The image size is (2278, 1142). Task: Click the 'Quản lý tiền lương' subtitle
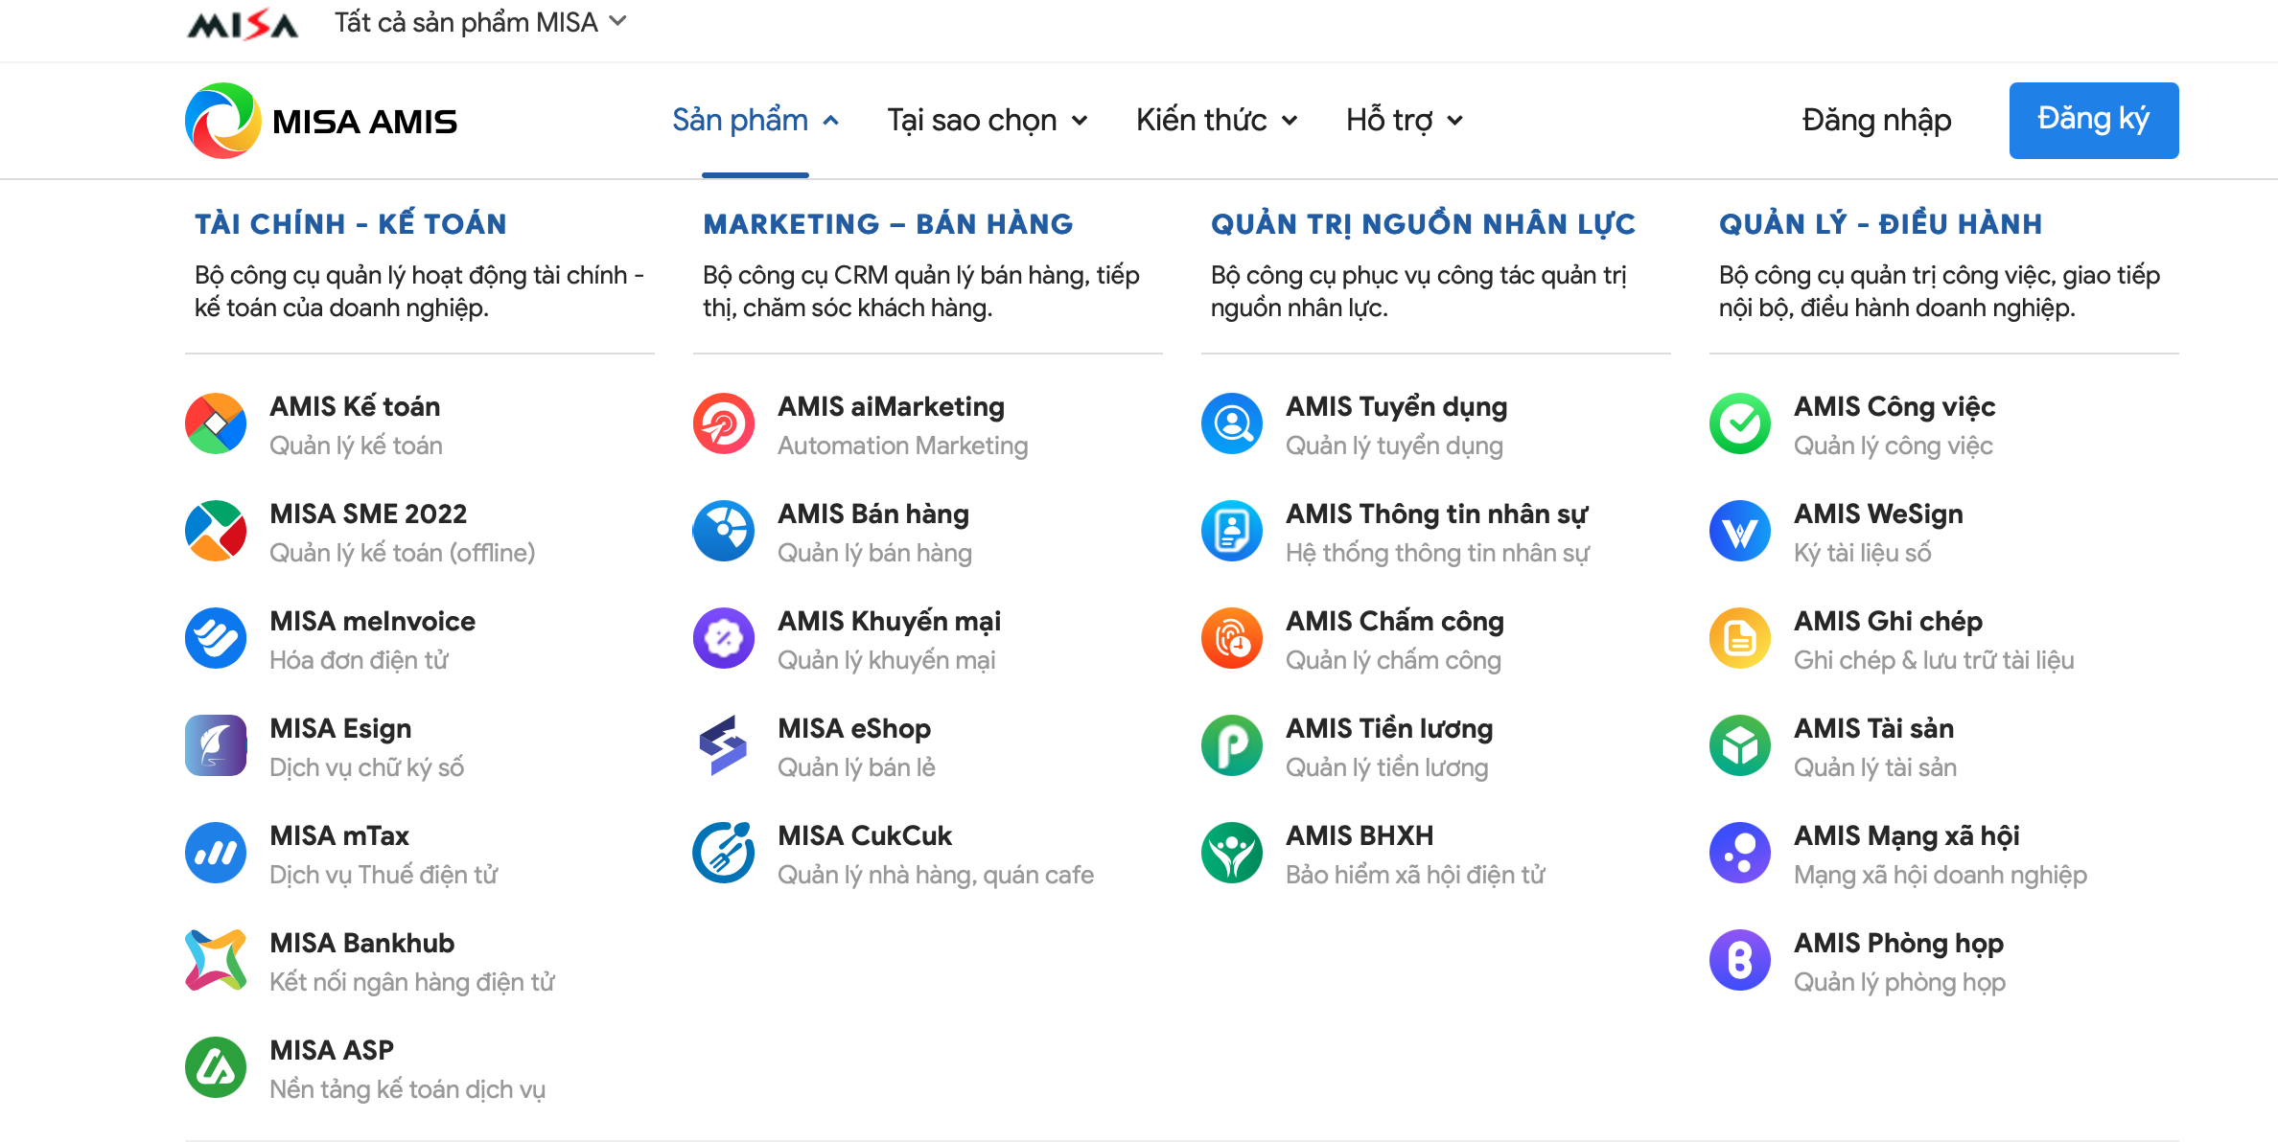click(x=1387, y=767)
